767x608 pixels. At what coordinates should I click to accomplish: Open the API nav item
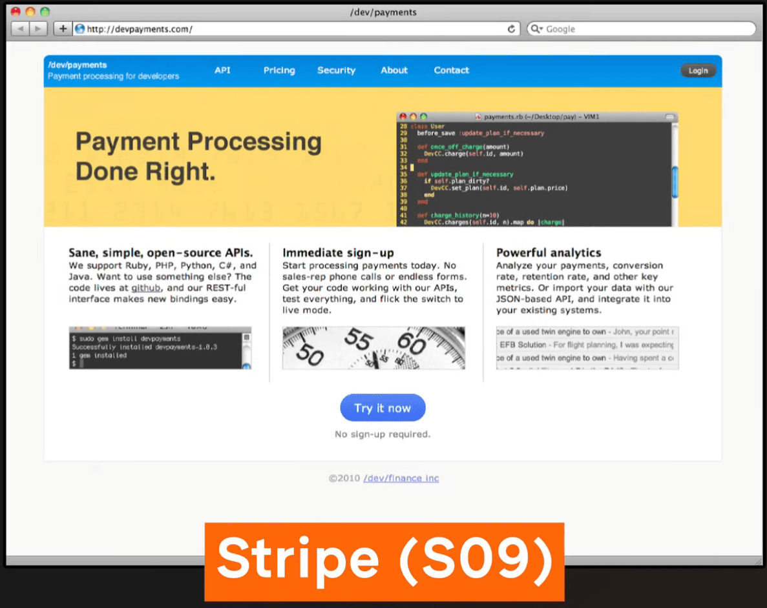[x=222, y=70]
